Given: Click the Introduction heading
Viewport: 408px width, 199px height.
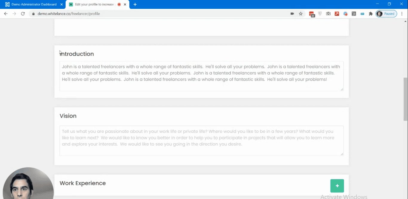Looking at the screenshot, I should [x=77, y=54].
